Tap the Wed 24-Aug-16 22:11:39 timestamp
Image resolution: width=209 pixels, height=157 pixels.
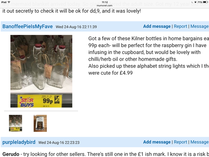pyautogui.click(x=76, y=27)
